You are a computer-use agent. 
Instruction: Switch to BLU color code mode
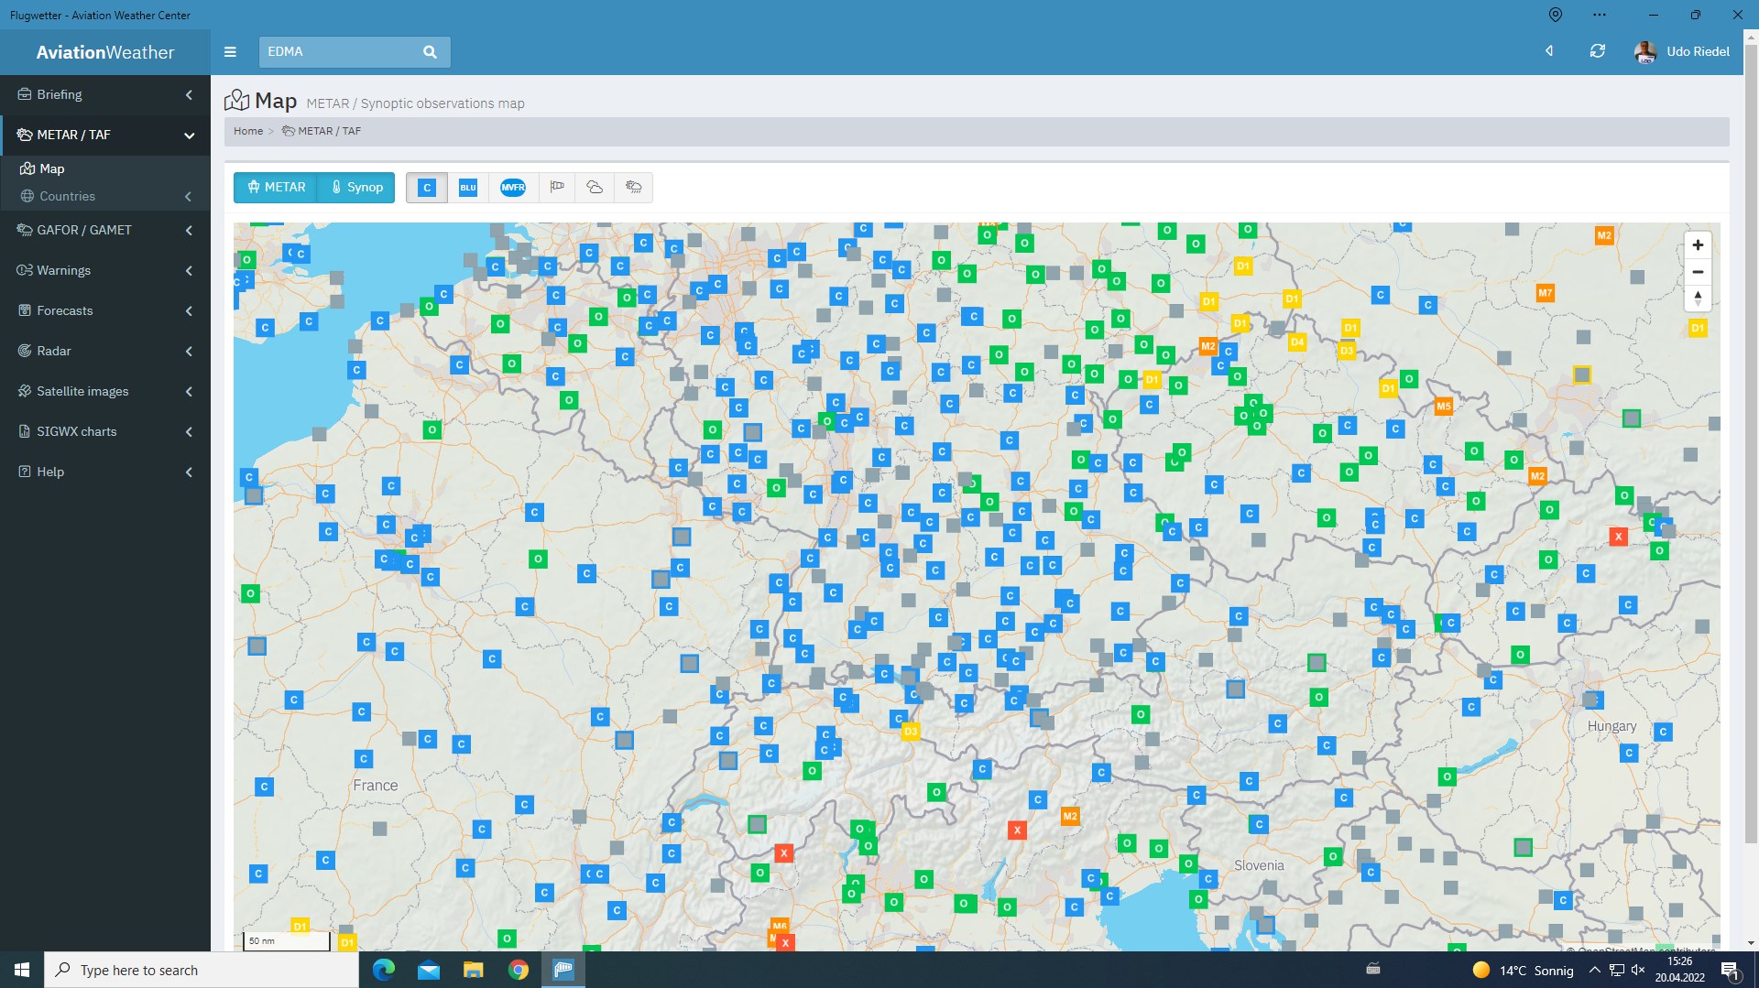(x=468, y=188)
